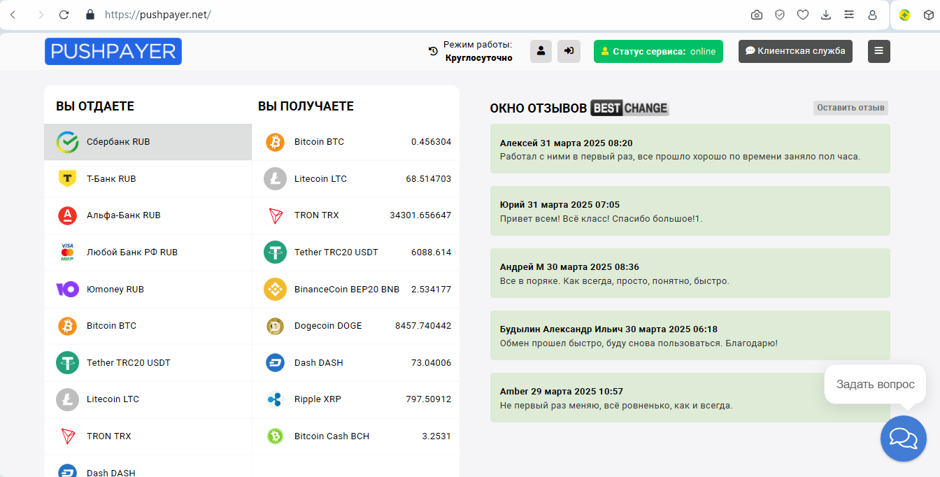Screen dimensions: 940x477
Task: Open the blue live chat bubble icon
Action: point(903,439)
